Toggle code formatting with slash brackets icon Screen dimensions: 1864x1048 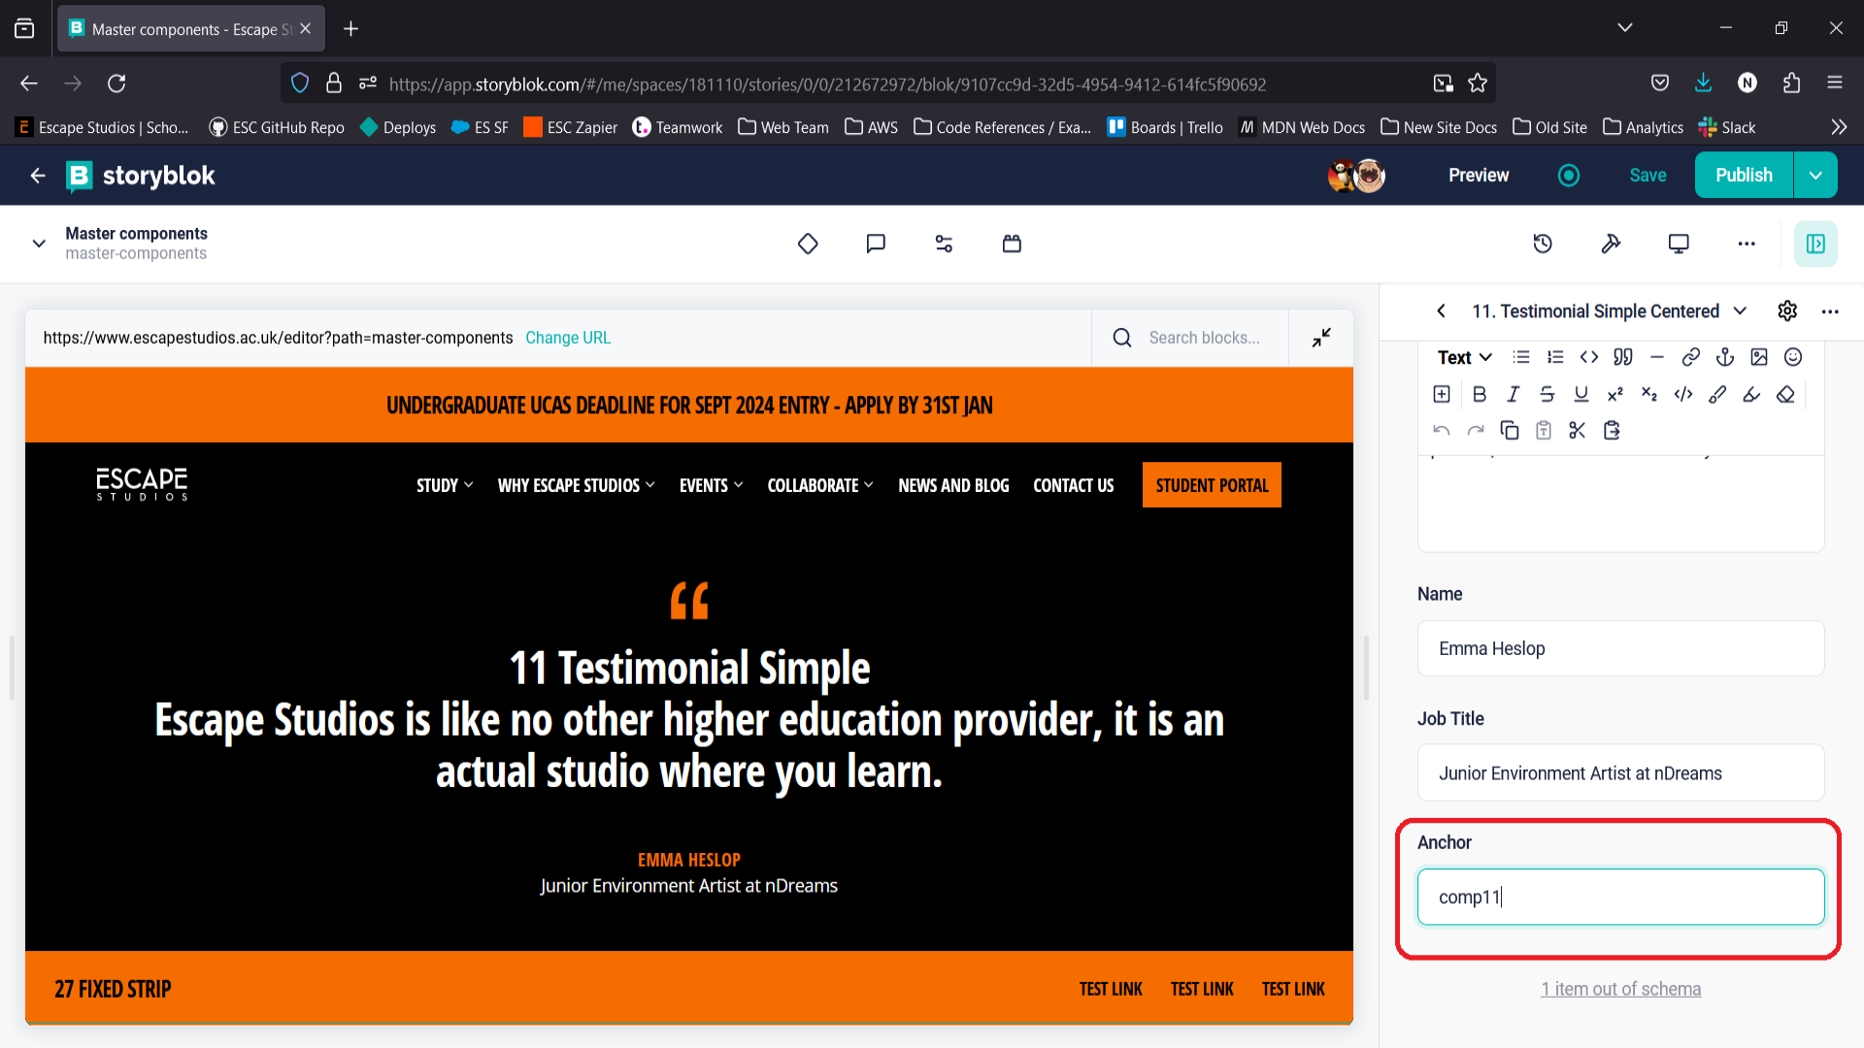[x=1683, y=394]
